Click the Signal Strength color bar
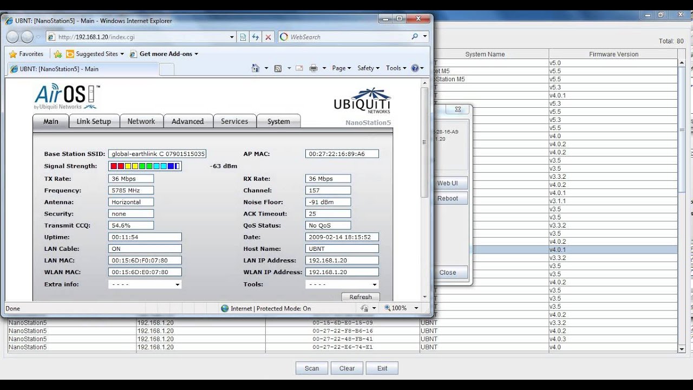This screenshot has height=390, width=693. point(145,166)
